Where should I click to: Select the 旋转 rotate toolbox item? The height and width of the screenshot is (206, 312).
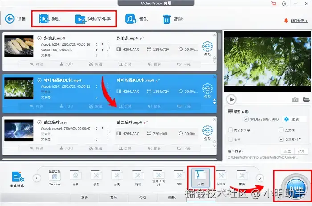(138, 178)
